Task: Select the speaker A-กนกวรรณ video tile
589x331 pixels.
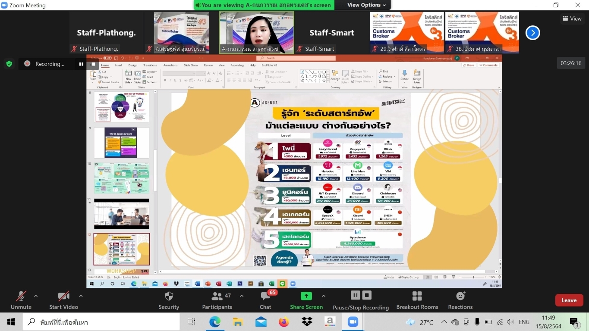Action: [257, 33]
